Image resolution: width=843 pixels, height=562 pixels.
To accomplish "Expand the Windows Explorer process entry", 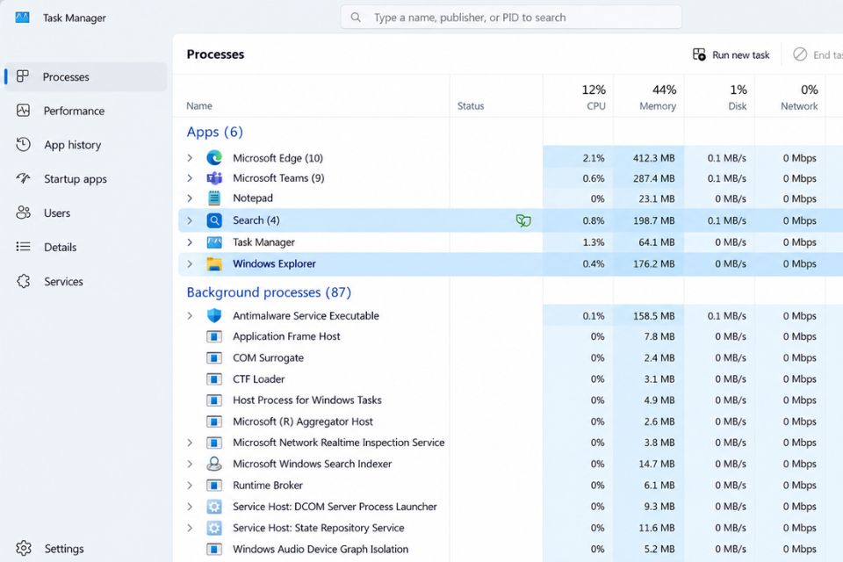I will pos(190,263).
